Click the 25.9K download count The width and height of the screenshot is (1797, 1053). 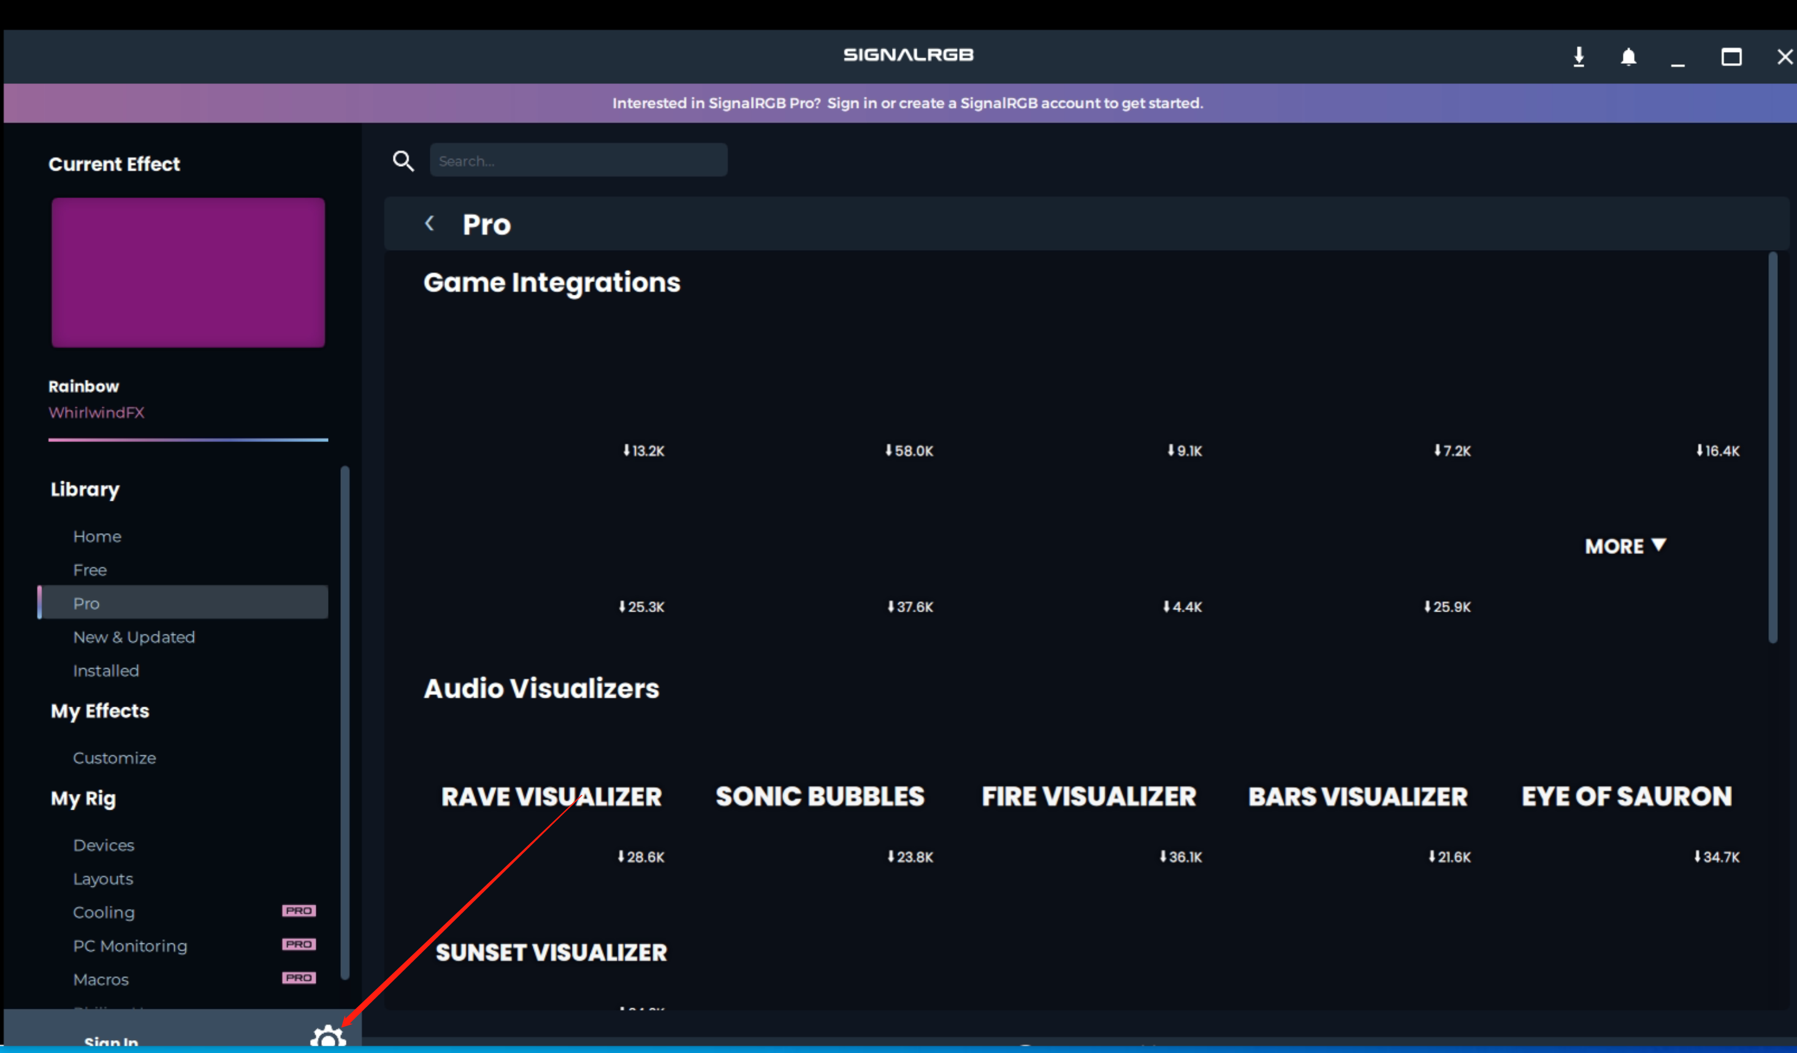pos(1447,607)
